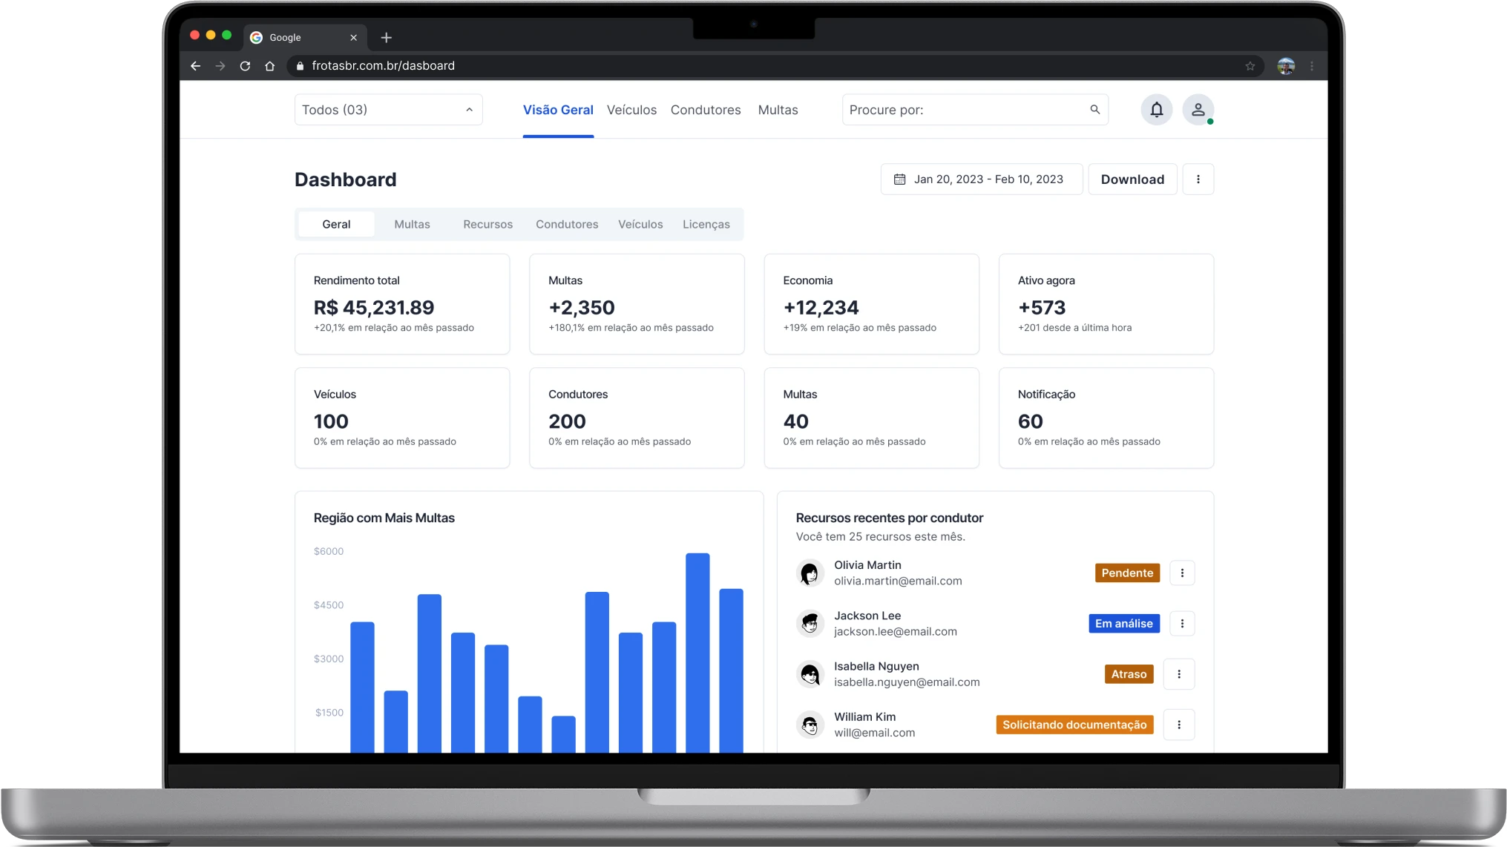Open options menu beside Download button
Screen dimensions: 1507x847
[1198, 179]
